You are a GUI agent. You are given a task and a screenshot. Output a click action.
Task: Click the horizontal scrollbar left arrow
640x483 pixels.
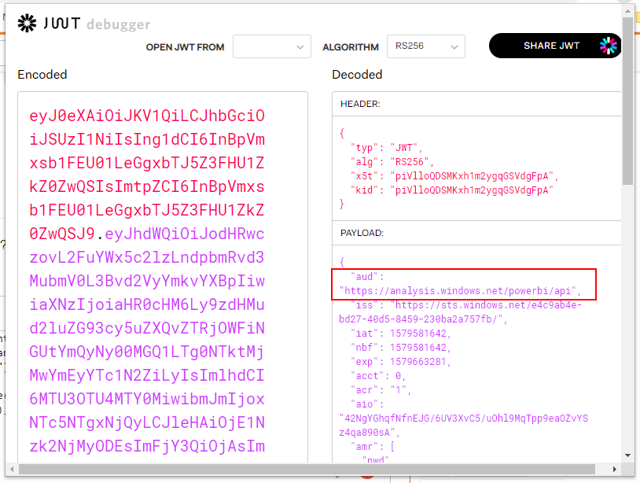pos(12,469)
